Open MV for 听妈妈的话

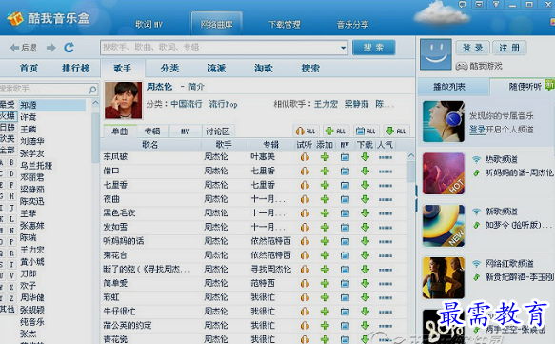pos(345,241)
